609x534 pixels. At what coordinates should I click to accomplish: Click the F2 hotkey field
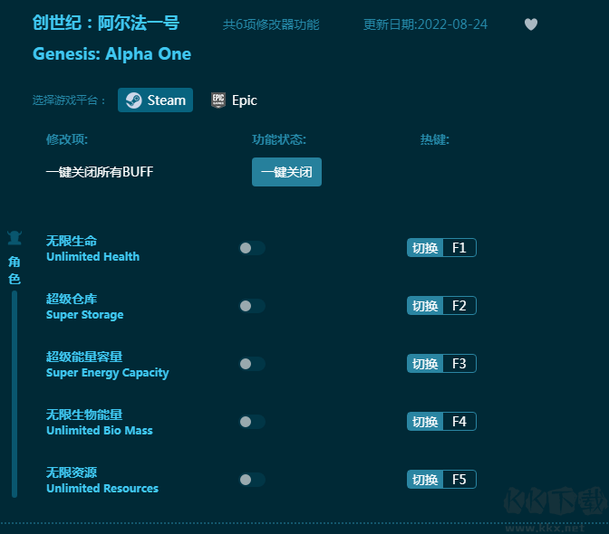(x=459, y=306)
